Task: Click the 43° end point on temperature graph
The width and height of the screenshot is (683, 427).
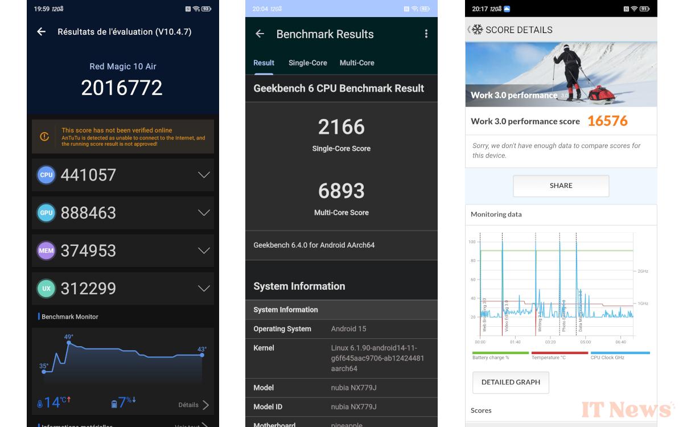Action: click(202, 355)
